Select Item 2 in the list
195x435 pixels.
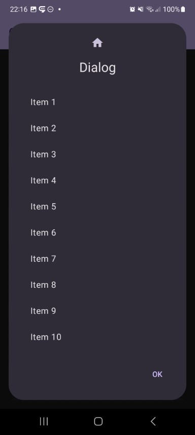click(97, 128)
